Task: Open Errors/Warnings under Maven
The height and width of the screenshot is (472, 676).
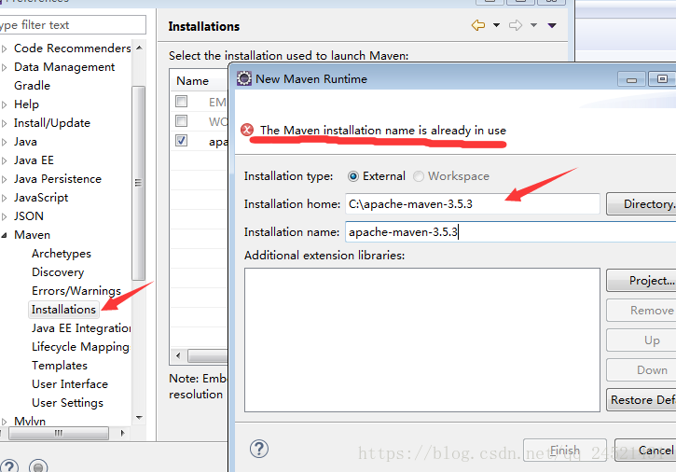Action: (76, 291)
